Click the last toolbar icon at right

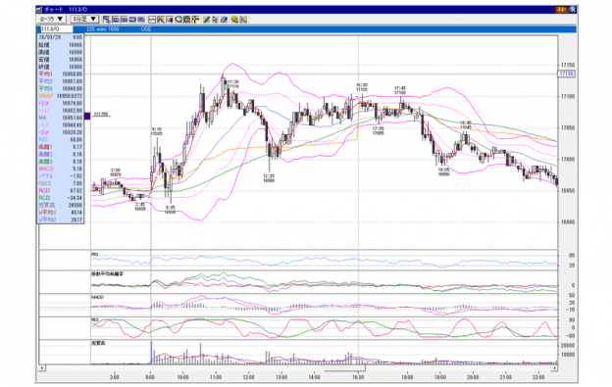tap(243, 20)
